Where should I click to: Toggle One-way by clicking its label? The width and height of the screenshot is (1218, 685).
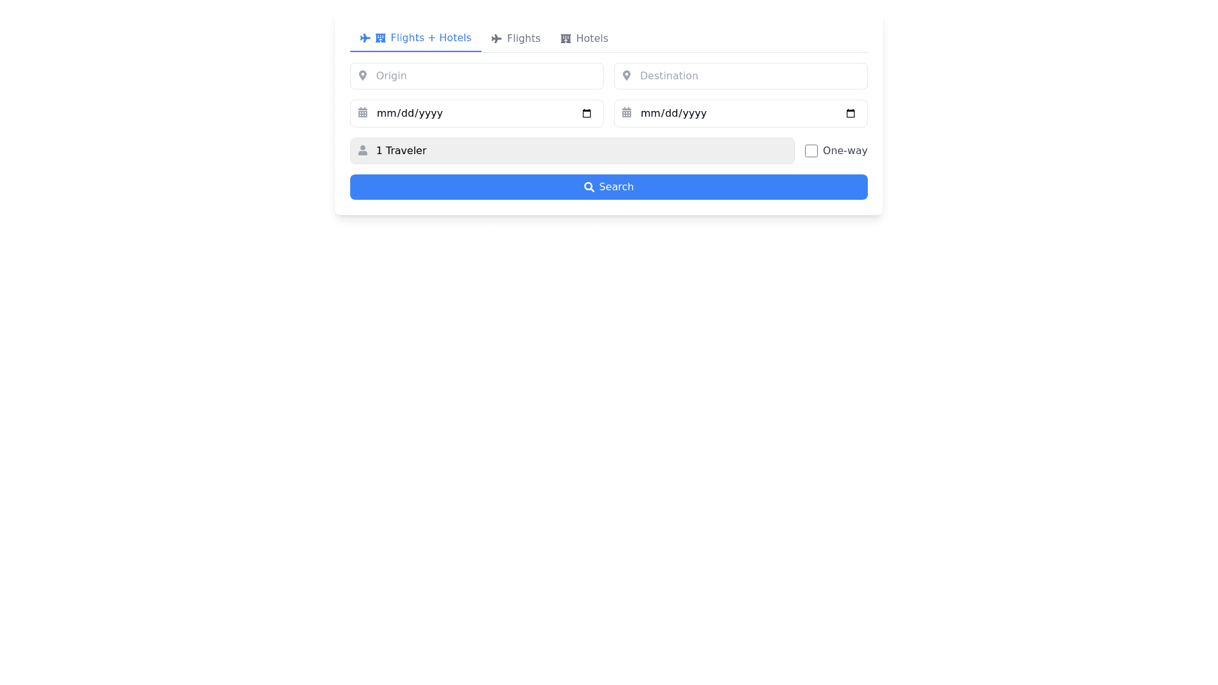click(x=844, y=151)
